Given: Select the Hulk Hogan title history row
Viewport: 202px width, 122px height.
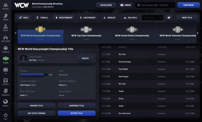Looking at the screenshot, I should [149, 77].
